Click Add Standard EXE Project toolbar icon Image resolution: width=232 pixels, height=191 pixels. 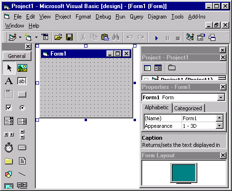tap(13, 37)
